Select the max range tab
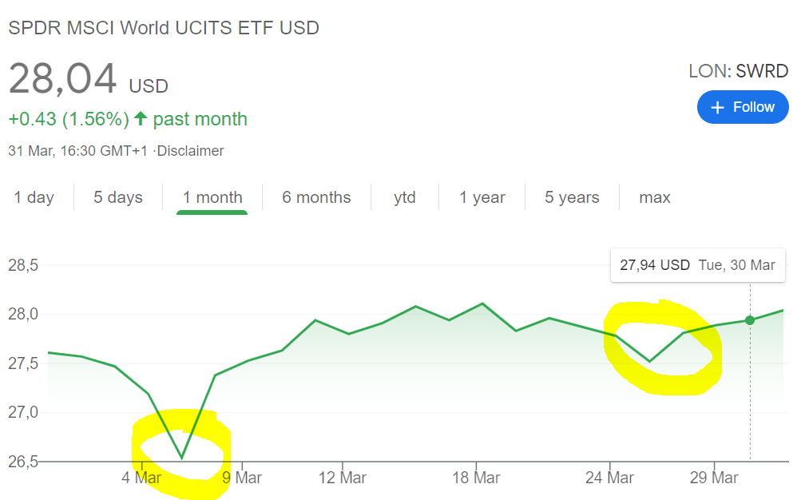This screenshot has width=797, height=500. click(655, 197)
